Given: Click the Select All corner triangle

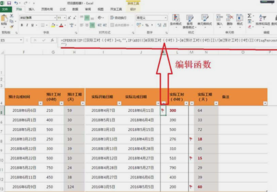Looking at the screenshot, I should point(3,52).
